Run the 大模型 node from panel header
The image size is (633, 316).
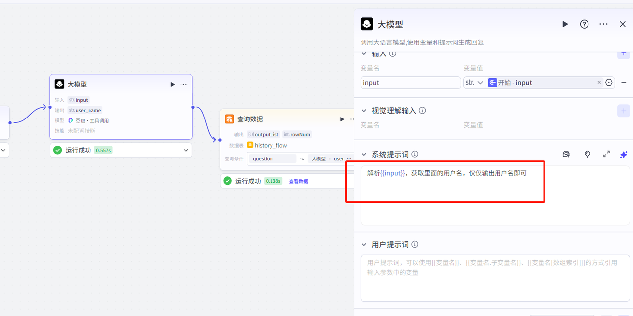coord(565,24)
